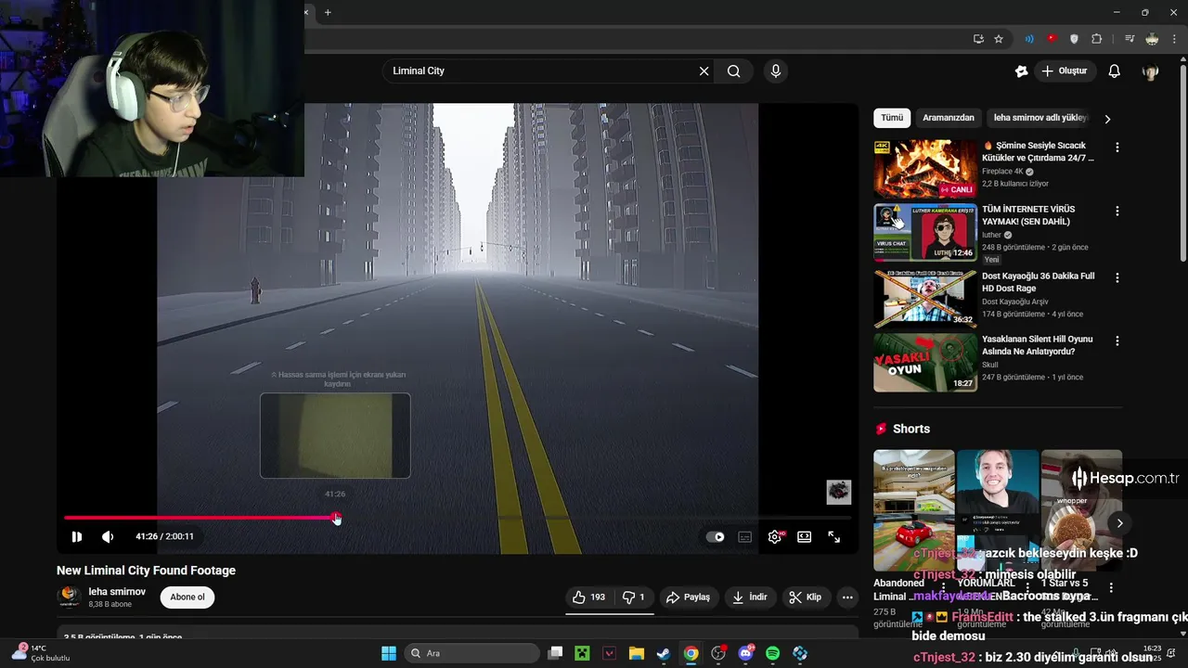Open options for the luther virus video

click(1117, 212)
